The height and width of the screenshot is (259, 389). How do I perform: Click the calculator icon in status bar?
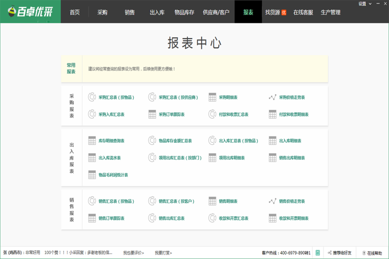click(318, 253)
